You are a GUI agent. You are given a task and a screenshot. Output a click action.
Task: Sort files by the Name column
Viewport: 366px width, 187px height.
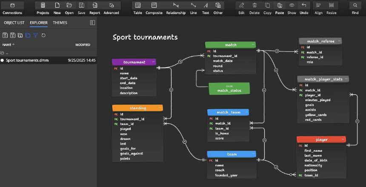9,45
